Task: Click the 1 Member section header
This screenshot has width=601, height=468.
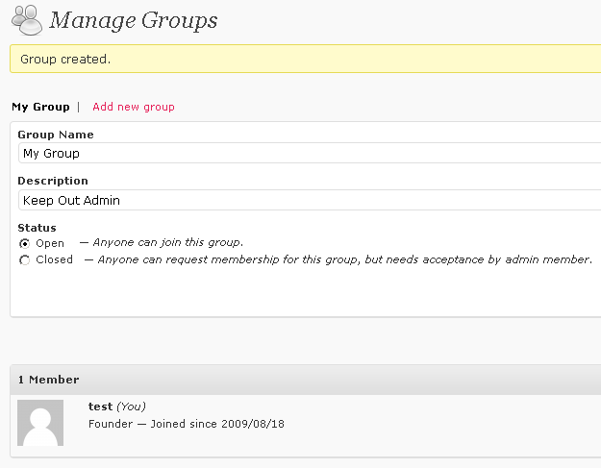Action: click(x=48, y=381)
